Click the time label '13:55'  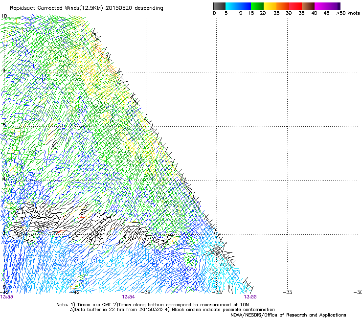pyautogui.click(x=250, y=297)
